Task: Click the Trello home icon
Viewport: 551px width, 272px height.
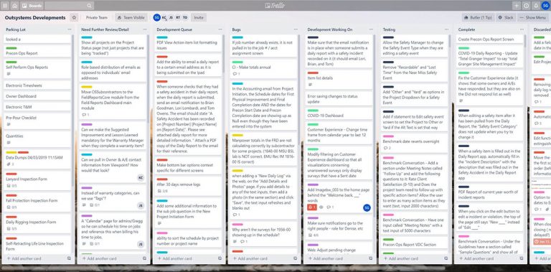Action: pos(14,6)
